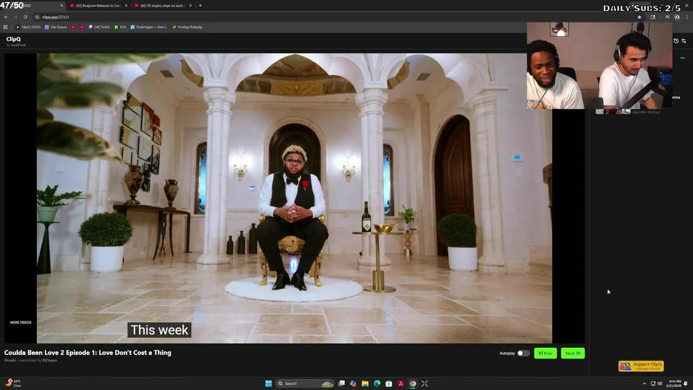Open Microsoft Store from the taskbar
693x390 pixels.
click(389, 383)
